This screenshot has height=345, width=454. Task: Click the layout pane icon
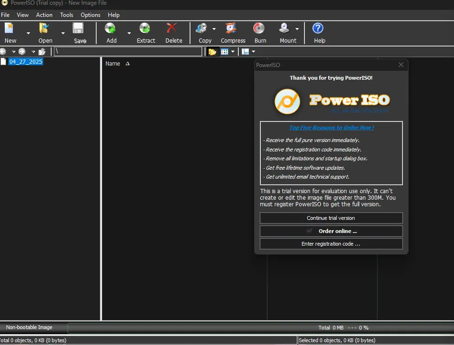pos(245,52)
